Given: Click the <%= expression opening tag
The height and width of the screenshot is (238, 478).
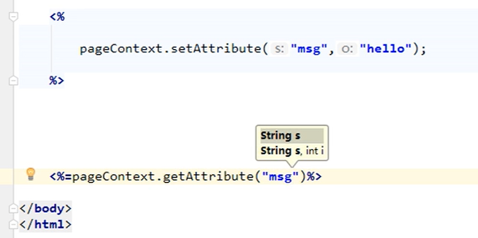Looking at the screenshot, I should tap(60, 176).
